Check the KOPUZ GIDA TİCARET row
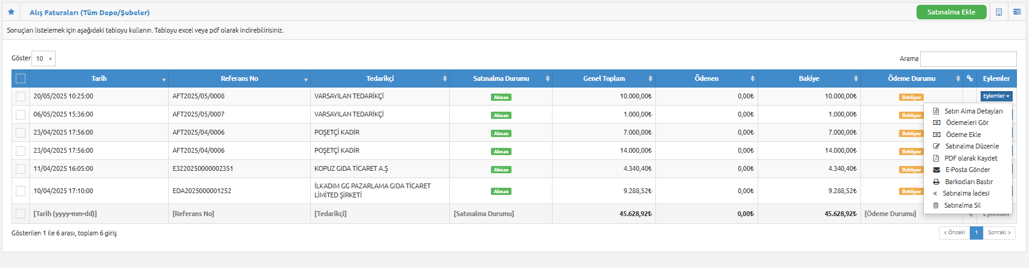This screenshot has height=268, width=1029. pos(21,169)
